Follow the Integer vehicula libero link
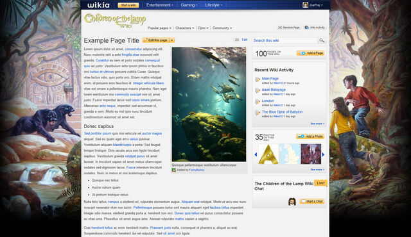The height and width of the screenshot is (237, 411). pyautogui.click(x=148, y=83)
